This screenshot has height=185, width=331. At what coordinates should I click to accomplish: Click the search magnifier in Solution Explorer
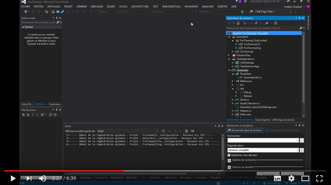301,28
